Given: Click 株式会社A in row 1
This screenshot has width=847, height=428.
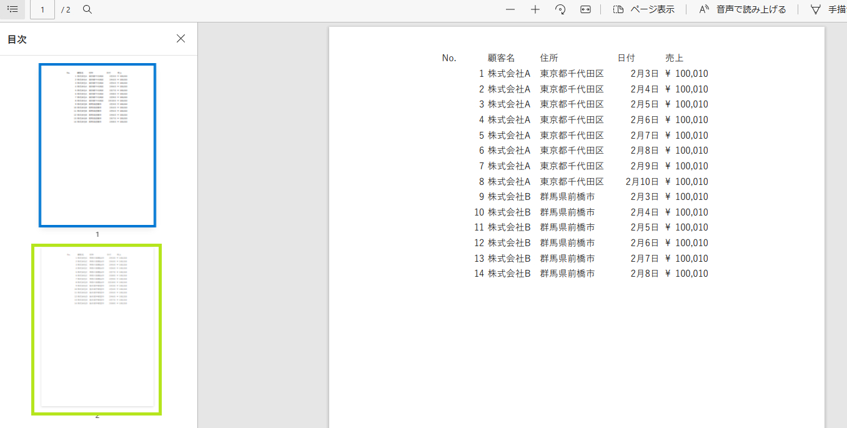Looking at the screenshot, I should [x=509, y=74].
